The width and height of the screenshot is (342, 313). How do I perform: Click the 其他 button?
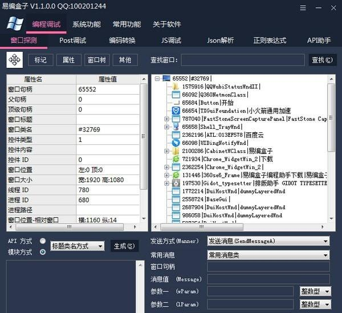[125, 60]
